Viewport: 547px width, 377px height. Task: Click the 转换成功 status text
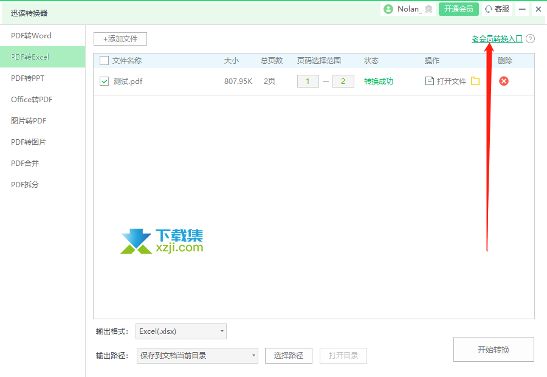click(x=379, y=81)
